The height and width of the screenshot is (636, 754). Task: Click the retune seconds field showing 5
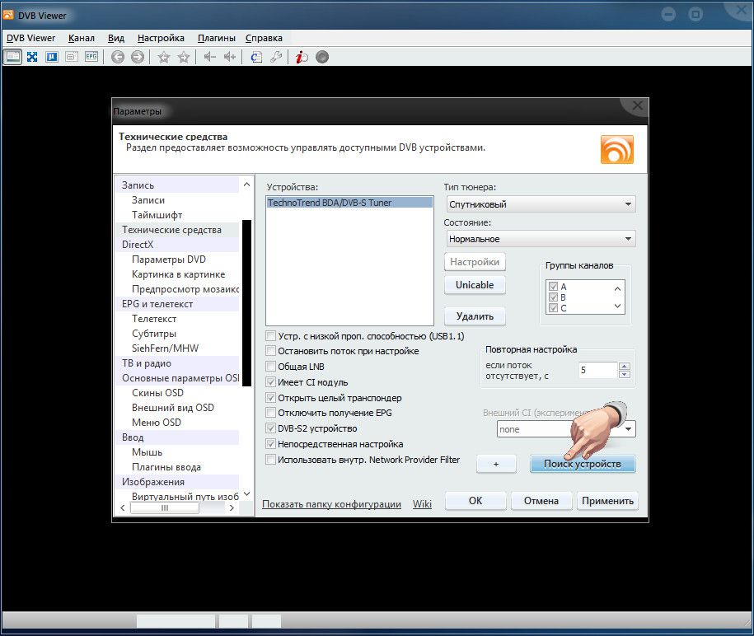pyautogui.click(x=597, y=370)
